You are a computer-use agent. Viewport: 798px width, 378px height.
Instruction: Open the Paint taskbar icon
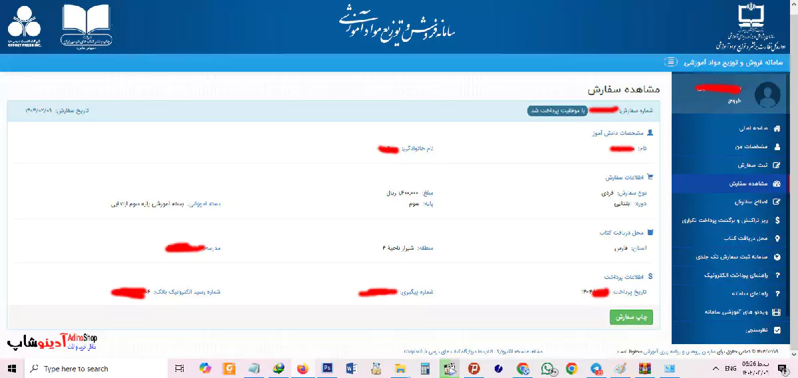pos(620,369)
